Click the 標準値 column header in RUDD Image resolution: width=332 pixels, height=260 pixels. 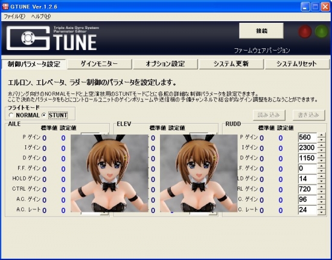[266, 128]
